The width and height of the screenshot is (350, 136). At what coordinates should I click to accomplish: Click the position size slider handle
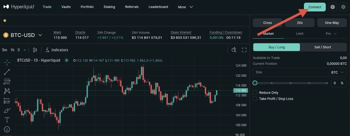coord(255,83)
